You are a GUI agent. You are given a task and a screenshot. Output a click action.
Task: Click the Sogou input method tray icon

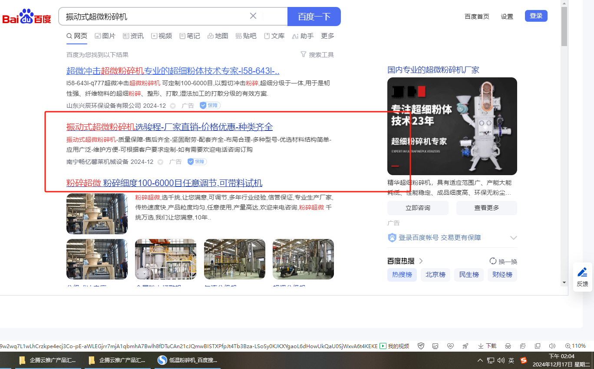[524, 360]
